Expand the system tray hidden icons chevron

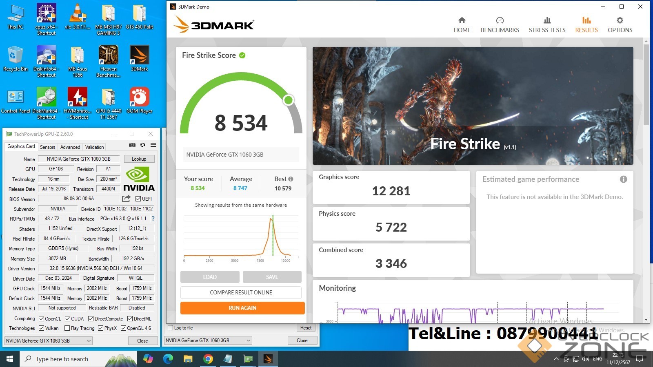tap(556, 359)
